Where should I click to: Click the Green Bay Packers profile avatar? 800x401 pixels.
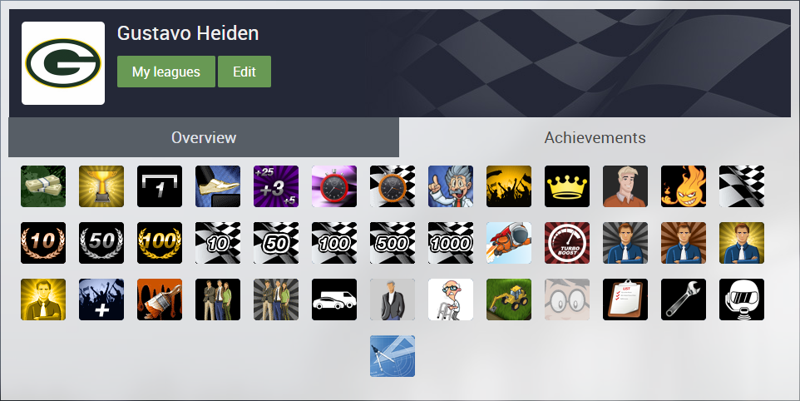click(63, 63)
